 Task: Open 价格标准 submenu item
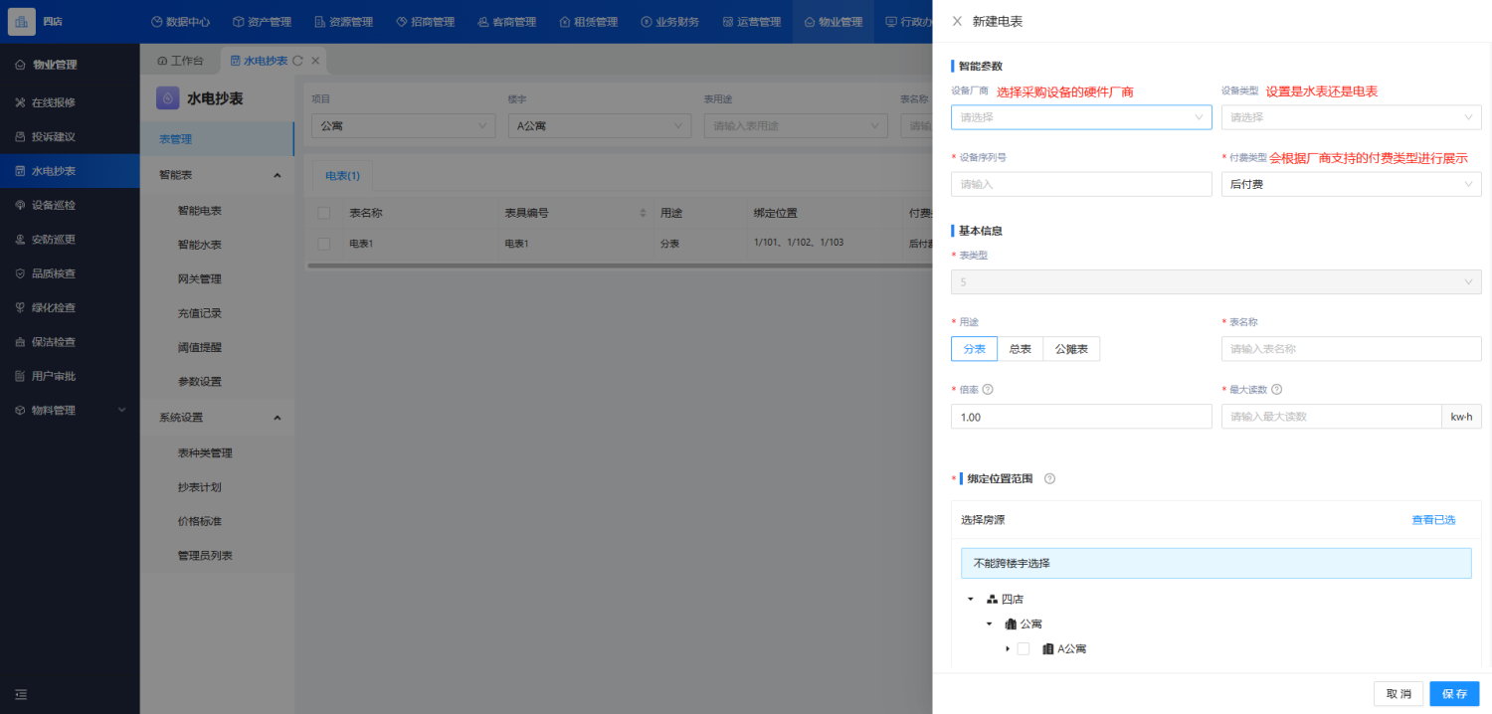pos(200,521)
